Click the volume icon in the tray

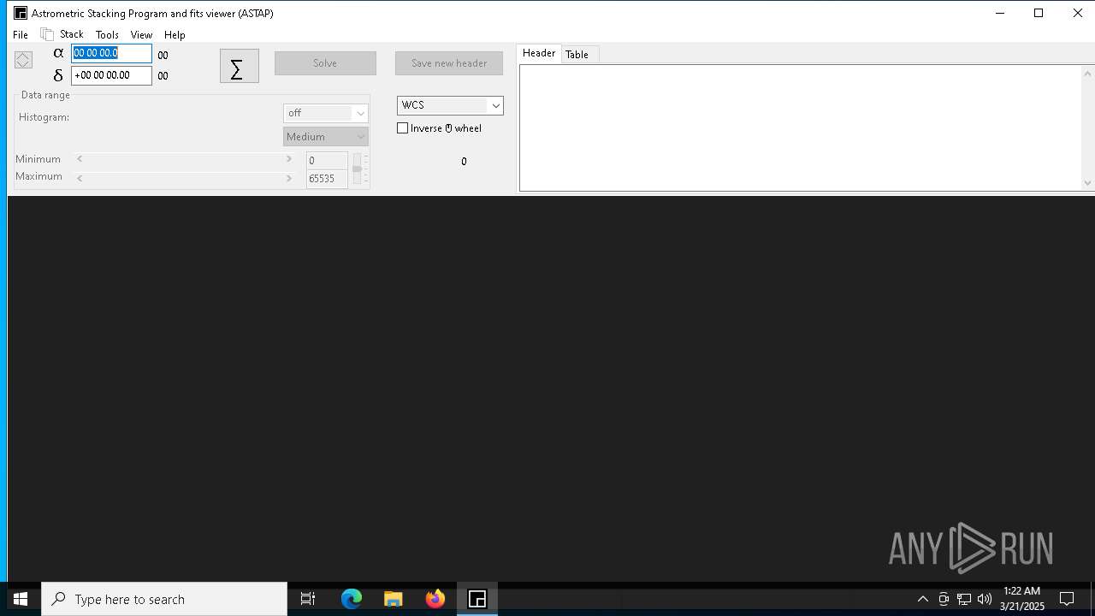point(985,599)
